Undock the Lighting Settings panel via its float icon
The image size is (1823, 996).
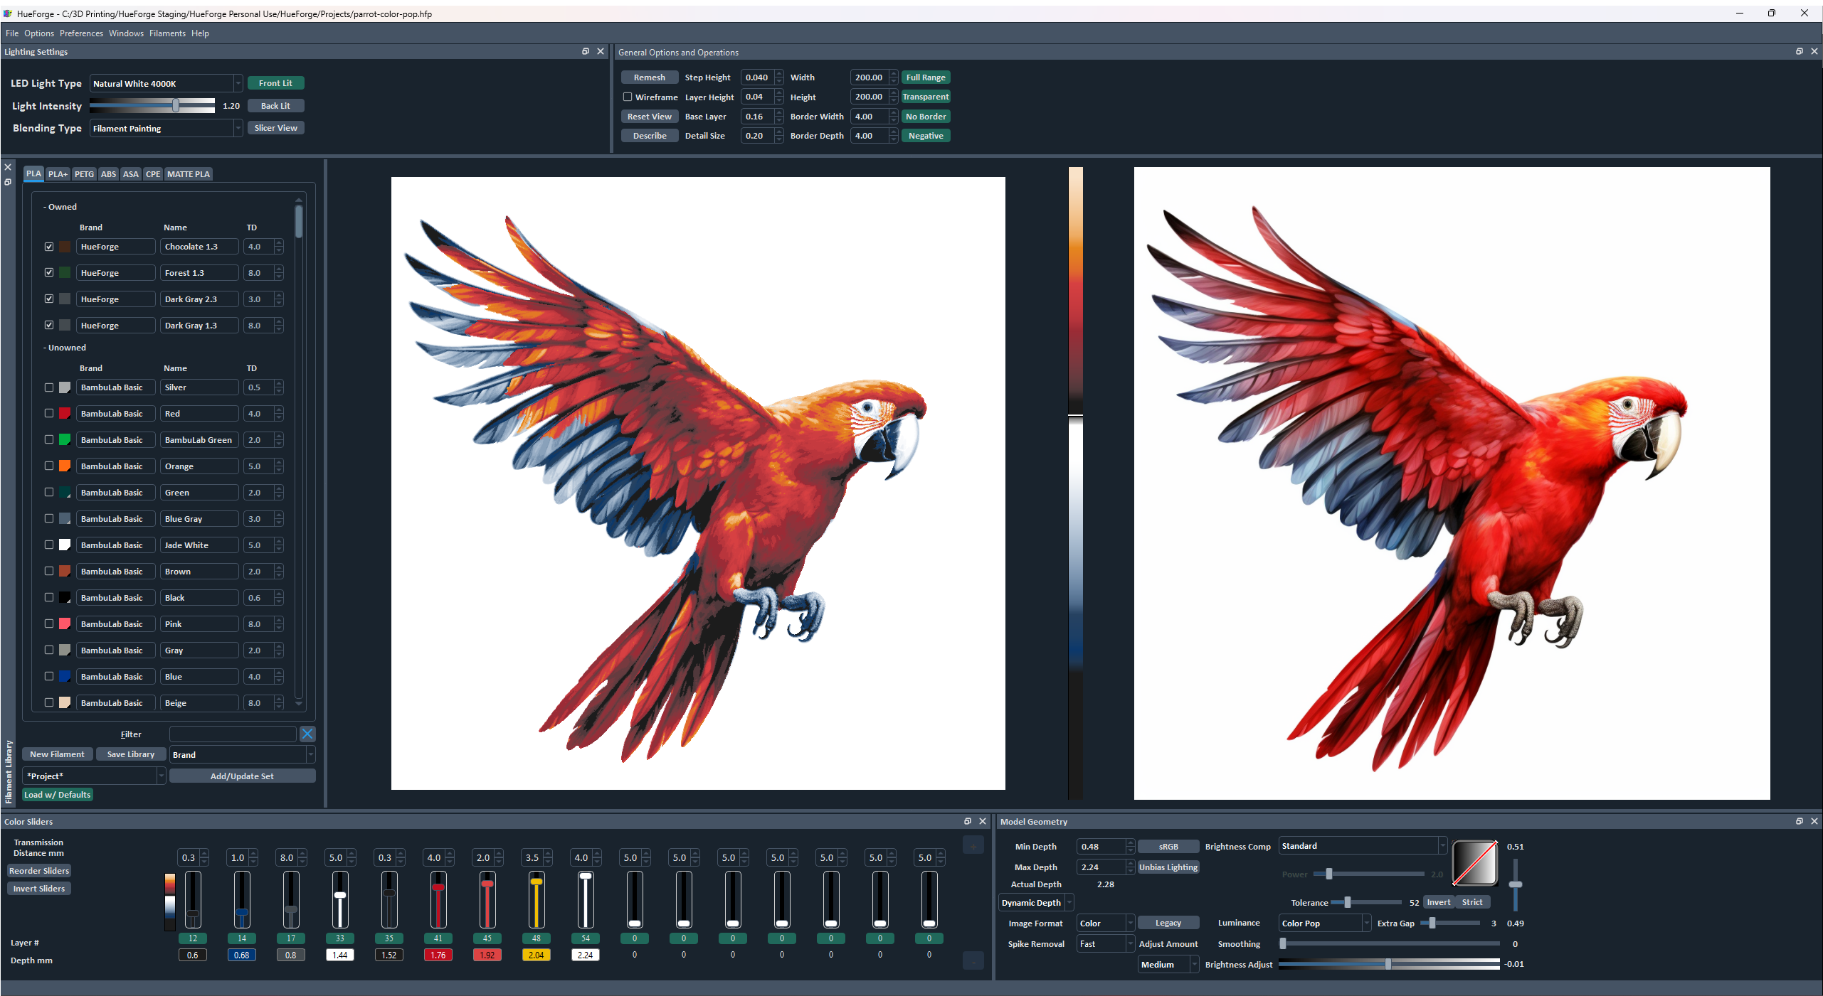(586, 51)
